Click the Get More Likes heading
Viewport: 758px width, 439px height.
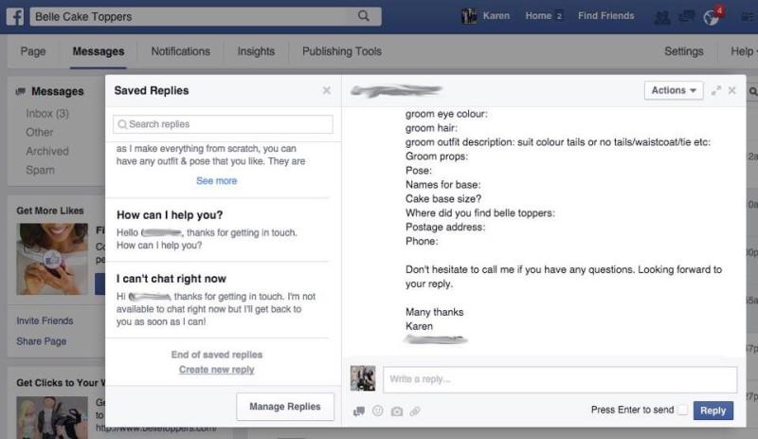50,210
